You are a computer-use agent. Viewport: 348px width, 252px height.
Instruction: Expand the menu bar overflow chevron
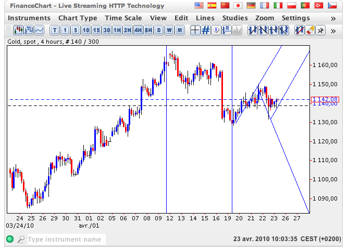point(333,18)
